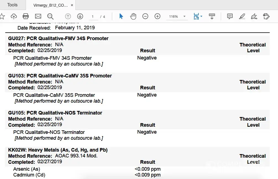Image resolution: width=278 pixels, height=179 pixels.
Task: Print the document using printer icon
Action: 26,17
